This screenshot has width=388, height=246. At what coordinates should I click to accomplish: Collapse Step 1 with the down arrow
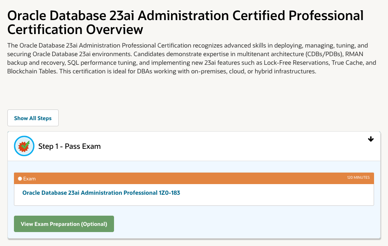point(370,139)
